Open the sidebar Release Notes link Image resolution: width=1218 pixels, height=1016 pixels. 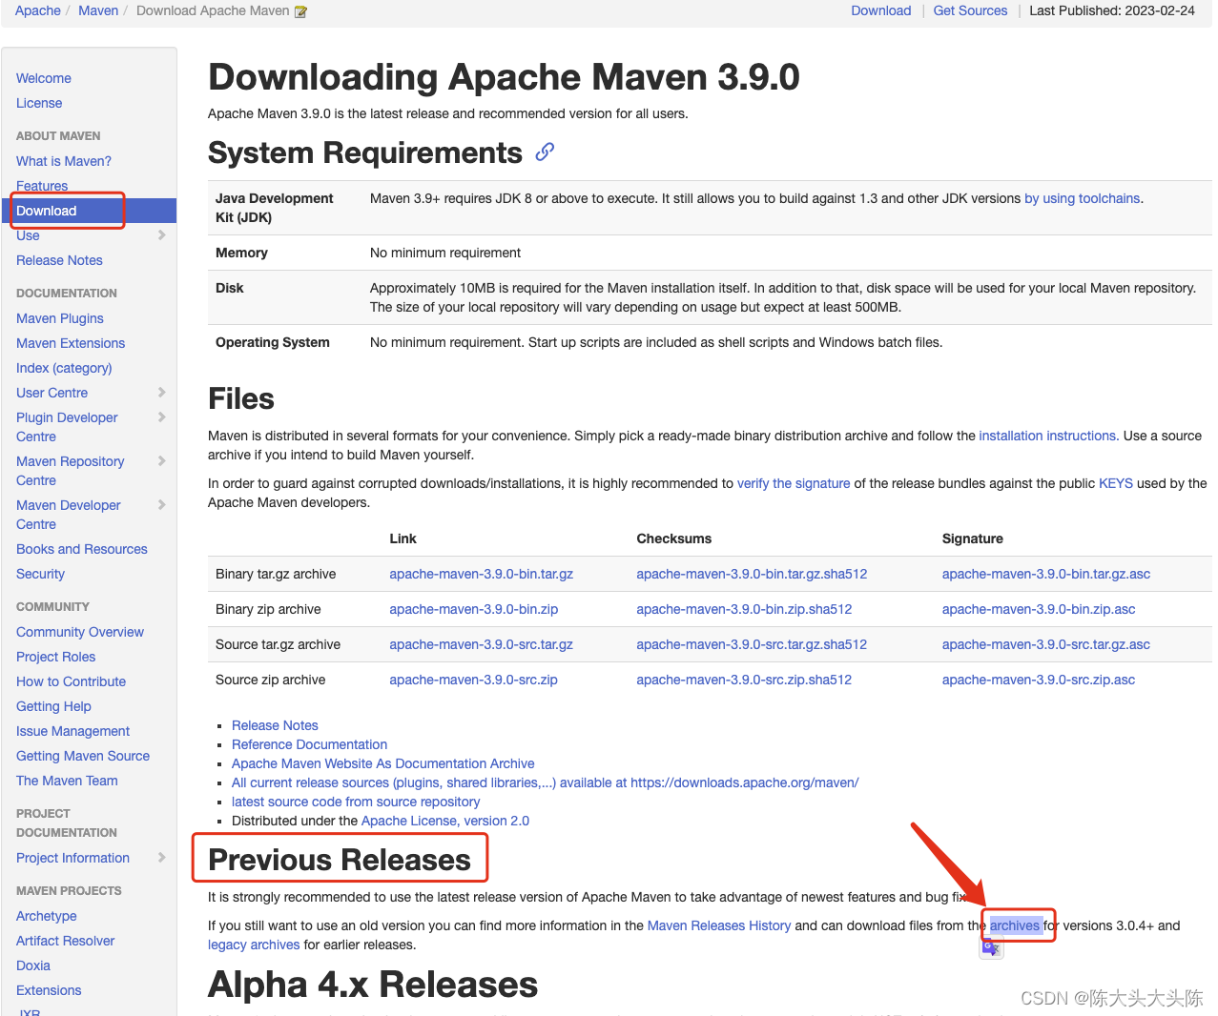[x=59, y=260]
